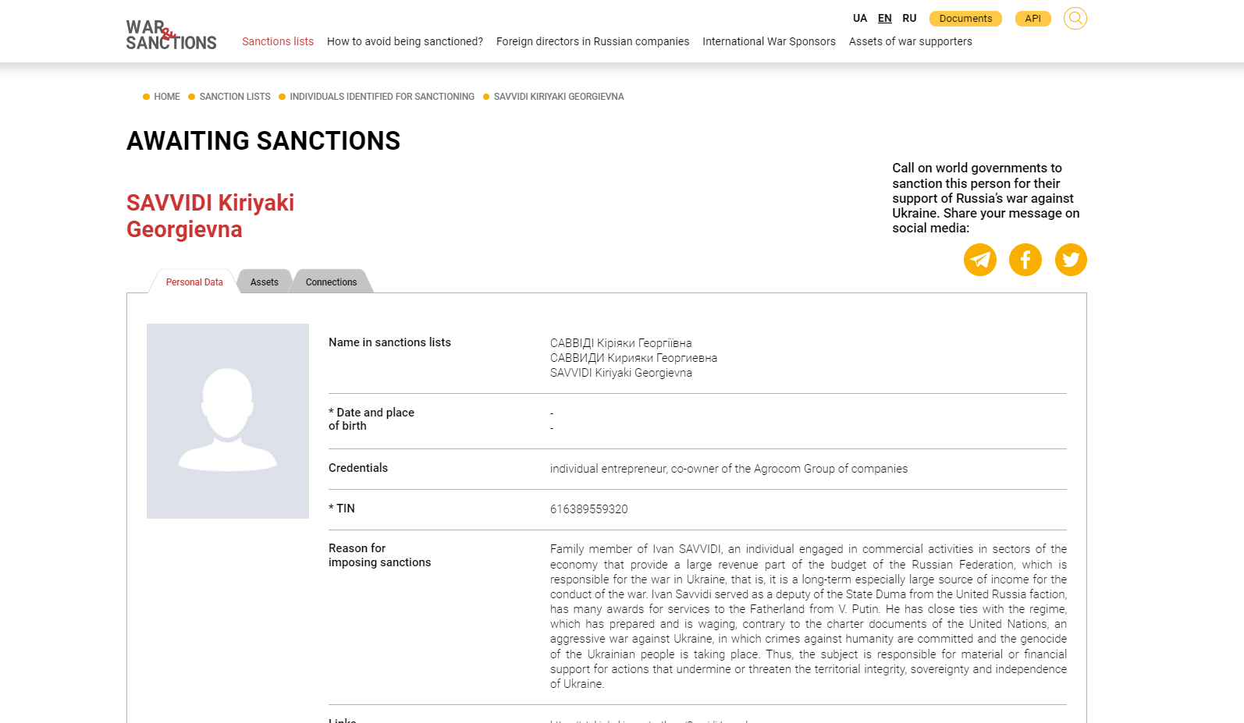Open the Sanctions lists menu

pyautogui.click(x=278, y=41)
